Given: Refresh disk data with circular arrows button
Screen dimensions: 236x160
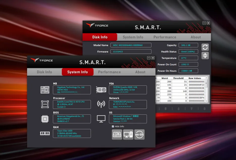Looking at the screenshot, I should 205,47.
